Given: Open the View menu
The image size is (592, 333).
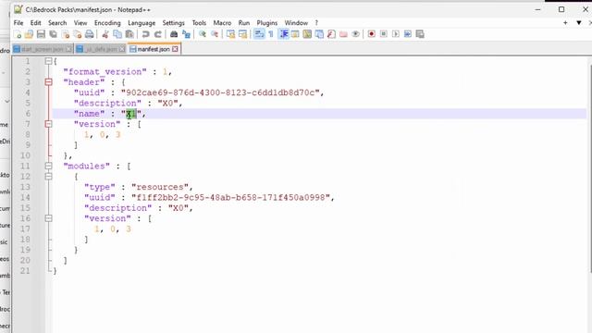Looking at the screenshot, I should point(80,23).
